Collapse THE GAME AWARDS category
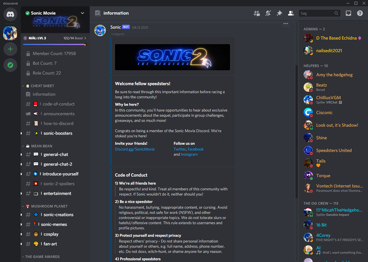This screenshot has height=262, width=368. pyautogui.click(x=41, y=257)
